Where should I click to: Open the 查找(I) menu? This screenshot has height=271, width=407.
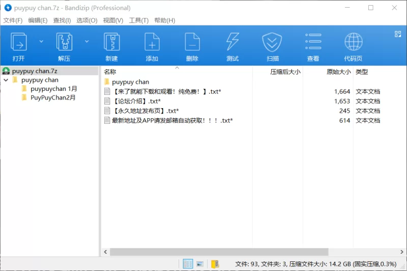coord(62,20)
